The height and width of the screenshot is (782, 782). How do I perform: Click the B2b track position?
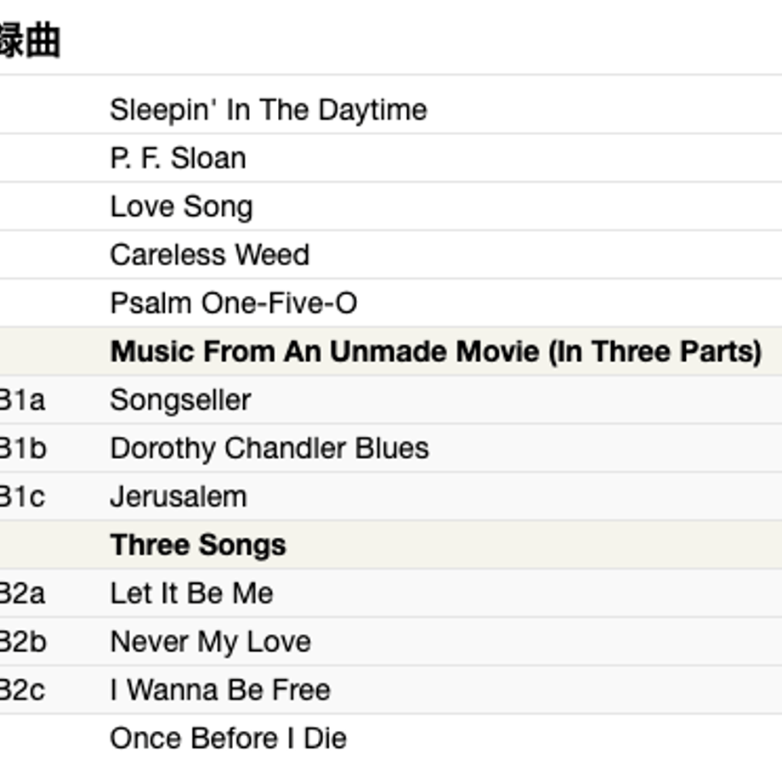[23, 642]
